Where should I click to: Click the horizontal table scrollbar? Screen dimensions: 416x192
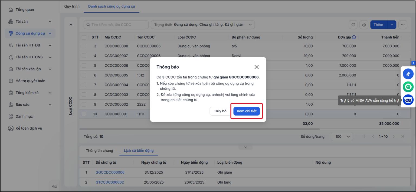(x=199, y=129)
